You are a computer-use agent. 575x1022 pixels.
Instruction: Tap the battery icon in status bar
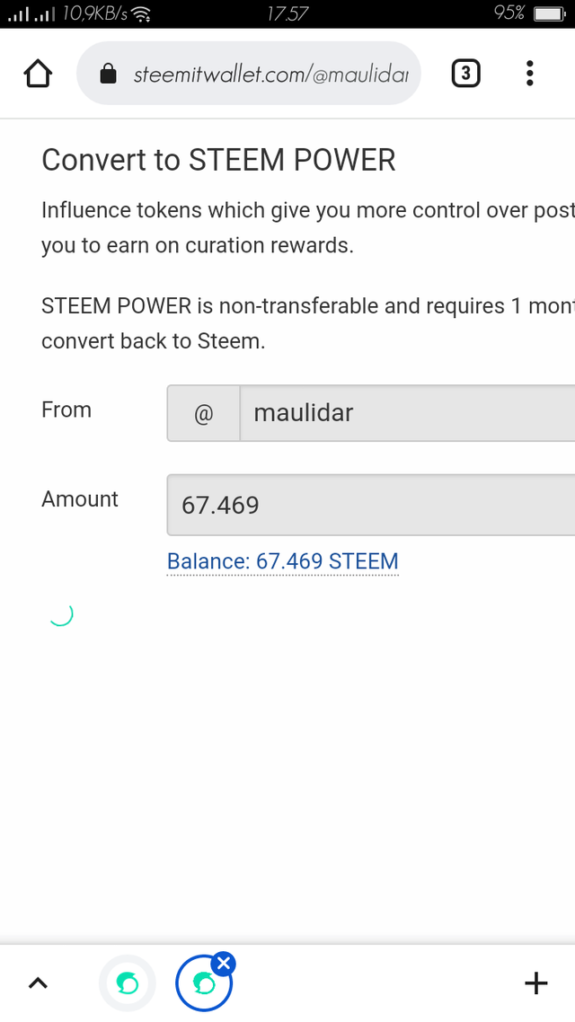pos(547,13)
